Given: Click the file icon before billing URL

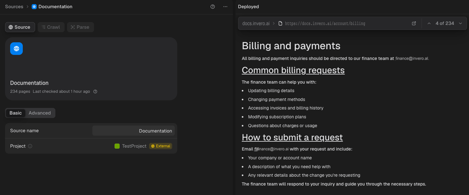Looking at the screenshot, I should coord(280,23).
